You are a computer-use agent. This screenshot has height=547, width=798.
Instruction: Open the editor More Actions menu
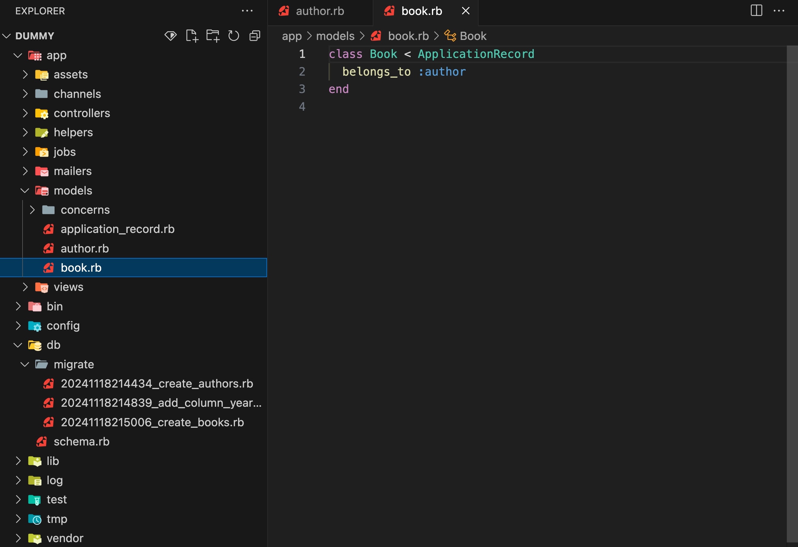(779, 11)
